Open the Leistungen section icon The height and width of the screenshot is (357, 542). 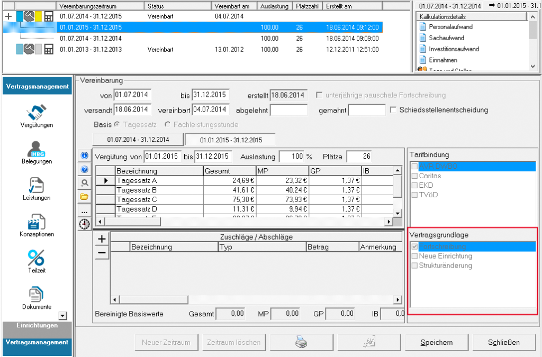(37, 186)
